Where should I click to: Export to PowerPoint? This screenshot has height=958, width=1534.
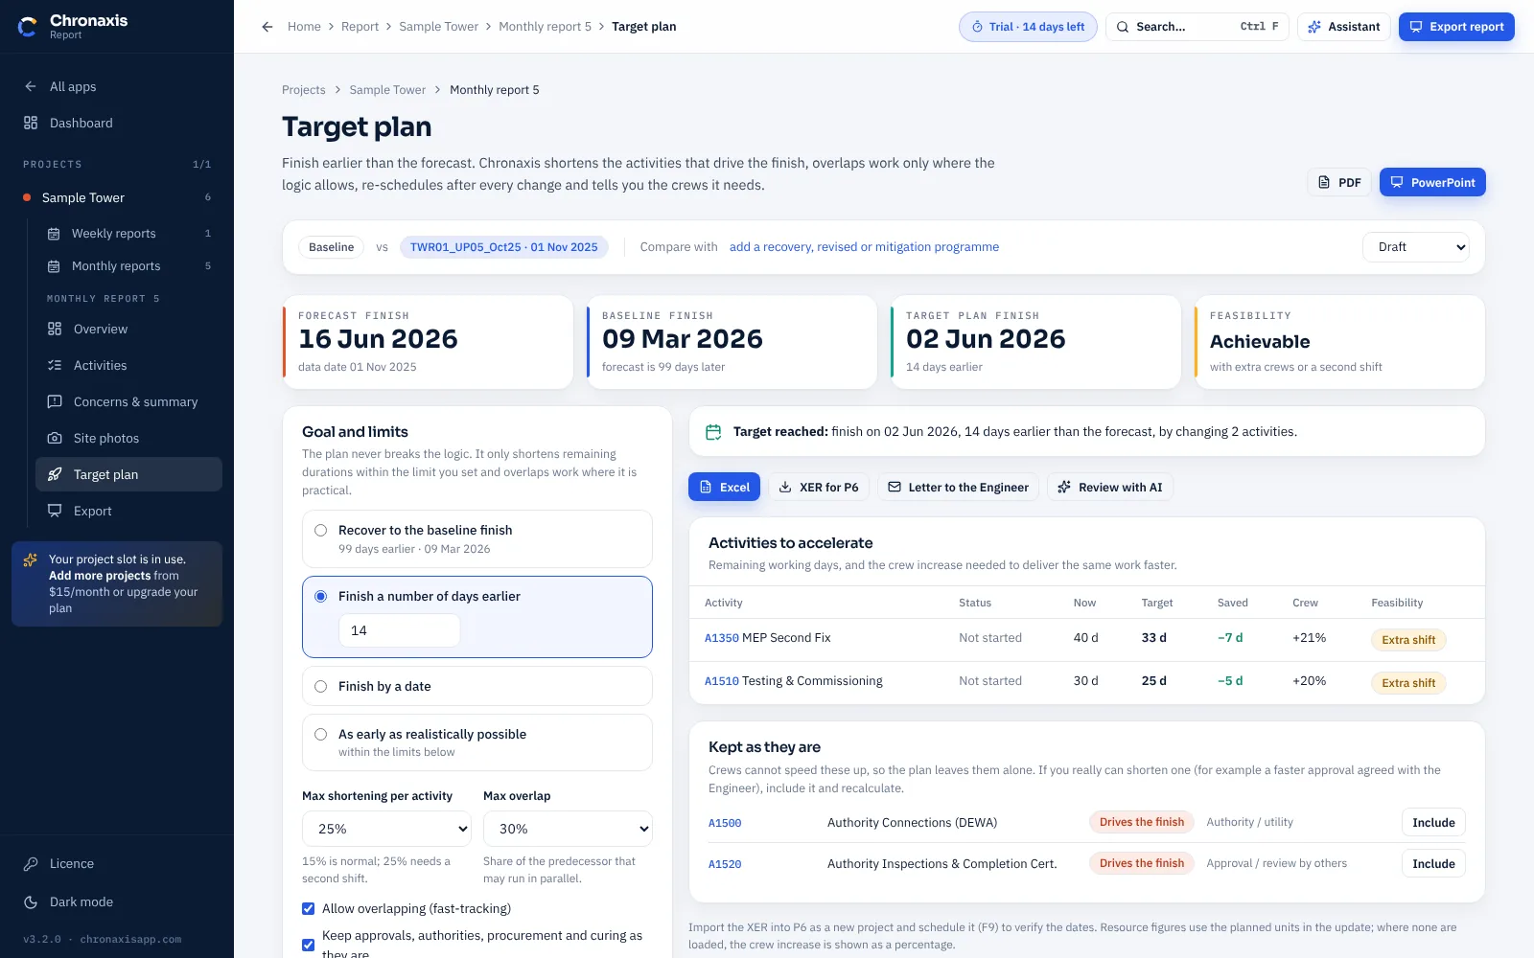click(x=1432, y=182)
